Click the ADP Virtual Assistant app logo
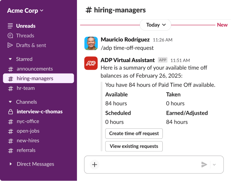Viewport: 231px width, 181px height. pos(91,63)
